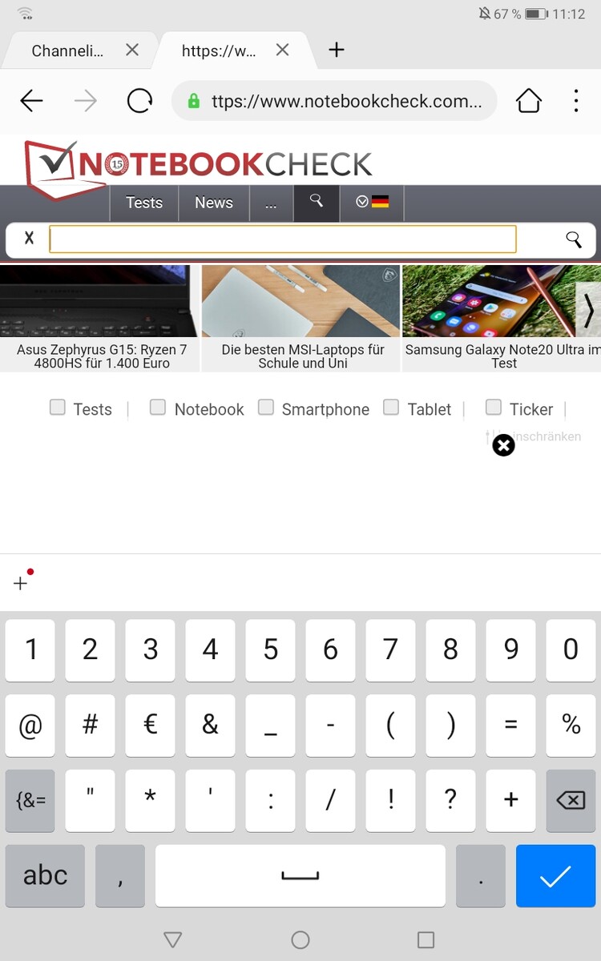
Task: Open new tab with plus icon
Action: click(337, 50)
